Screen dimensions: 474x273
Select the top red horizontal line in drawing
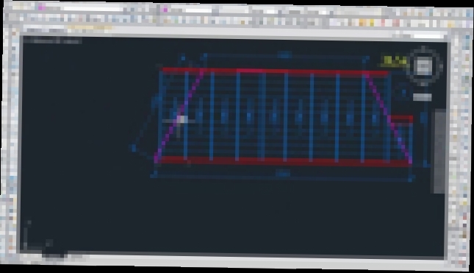point(275,71)
